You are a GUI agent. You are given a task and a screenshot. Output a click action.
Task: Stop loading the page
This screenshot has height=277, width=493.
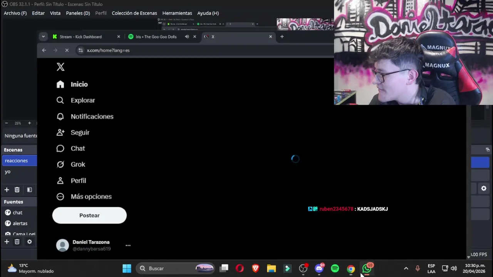[67, 50]
